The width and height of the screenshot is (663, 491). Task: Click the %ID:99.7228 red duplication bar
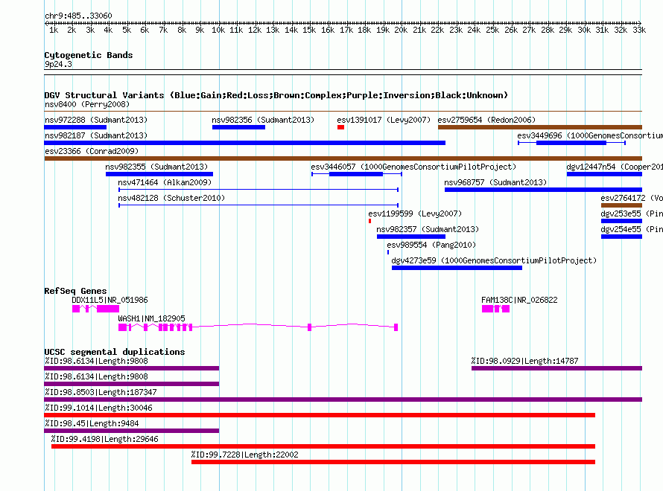393,462
